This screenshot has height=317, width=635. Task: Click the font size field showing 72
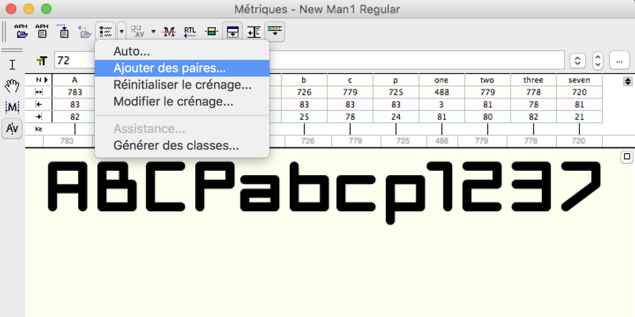(x=73, y=61)
